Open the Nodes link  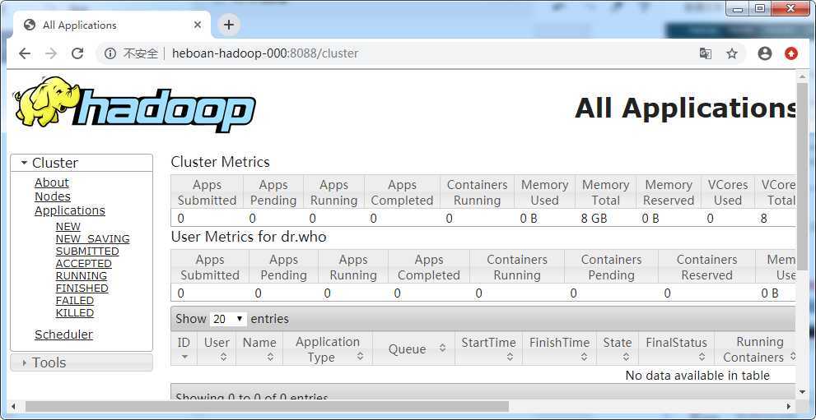[53, 196]
